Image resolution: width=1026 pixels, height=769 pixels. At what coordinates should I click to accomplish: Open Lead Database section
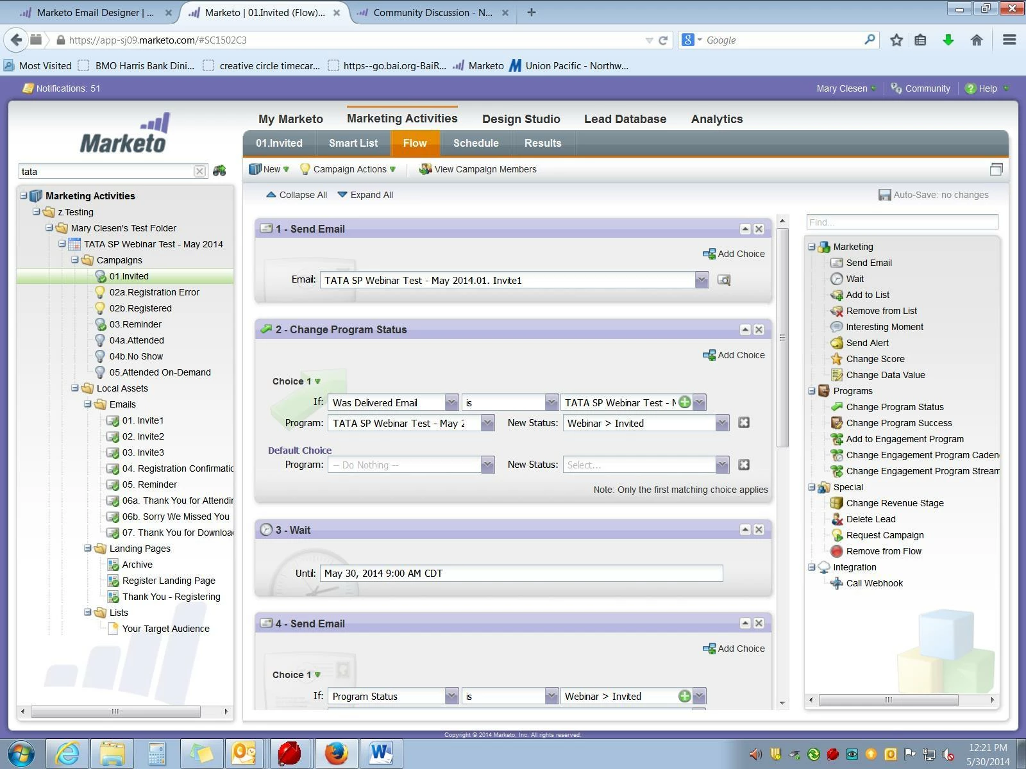click(x=625, y=119)
